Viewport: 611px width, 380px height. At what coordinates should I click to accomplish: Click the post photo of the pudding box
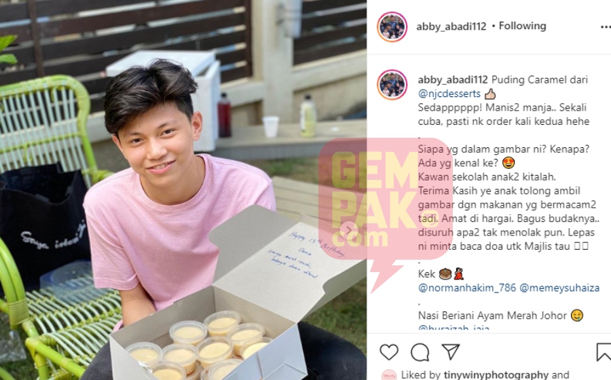(183, 190)
